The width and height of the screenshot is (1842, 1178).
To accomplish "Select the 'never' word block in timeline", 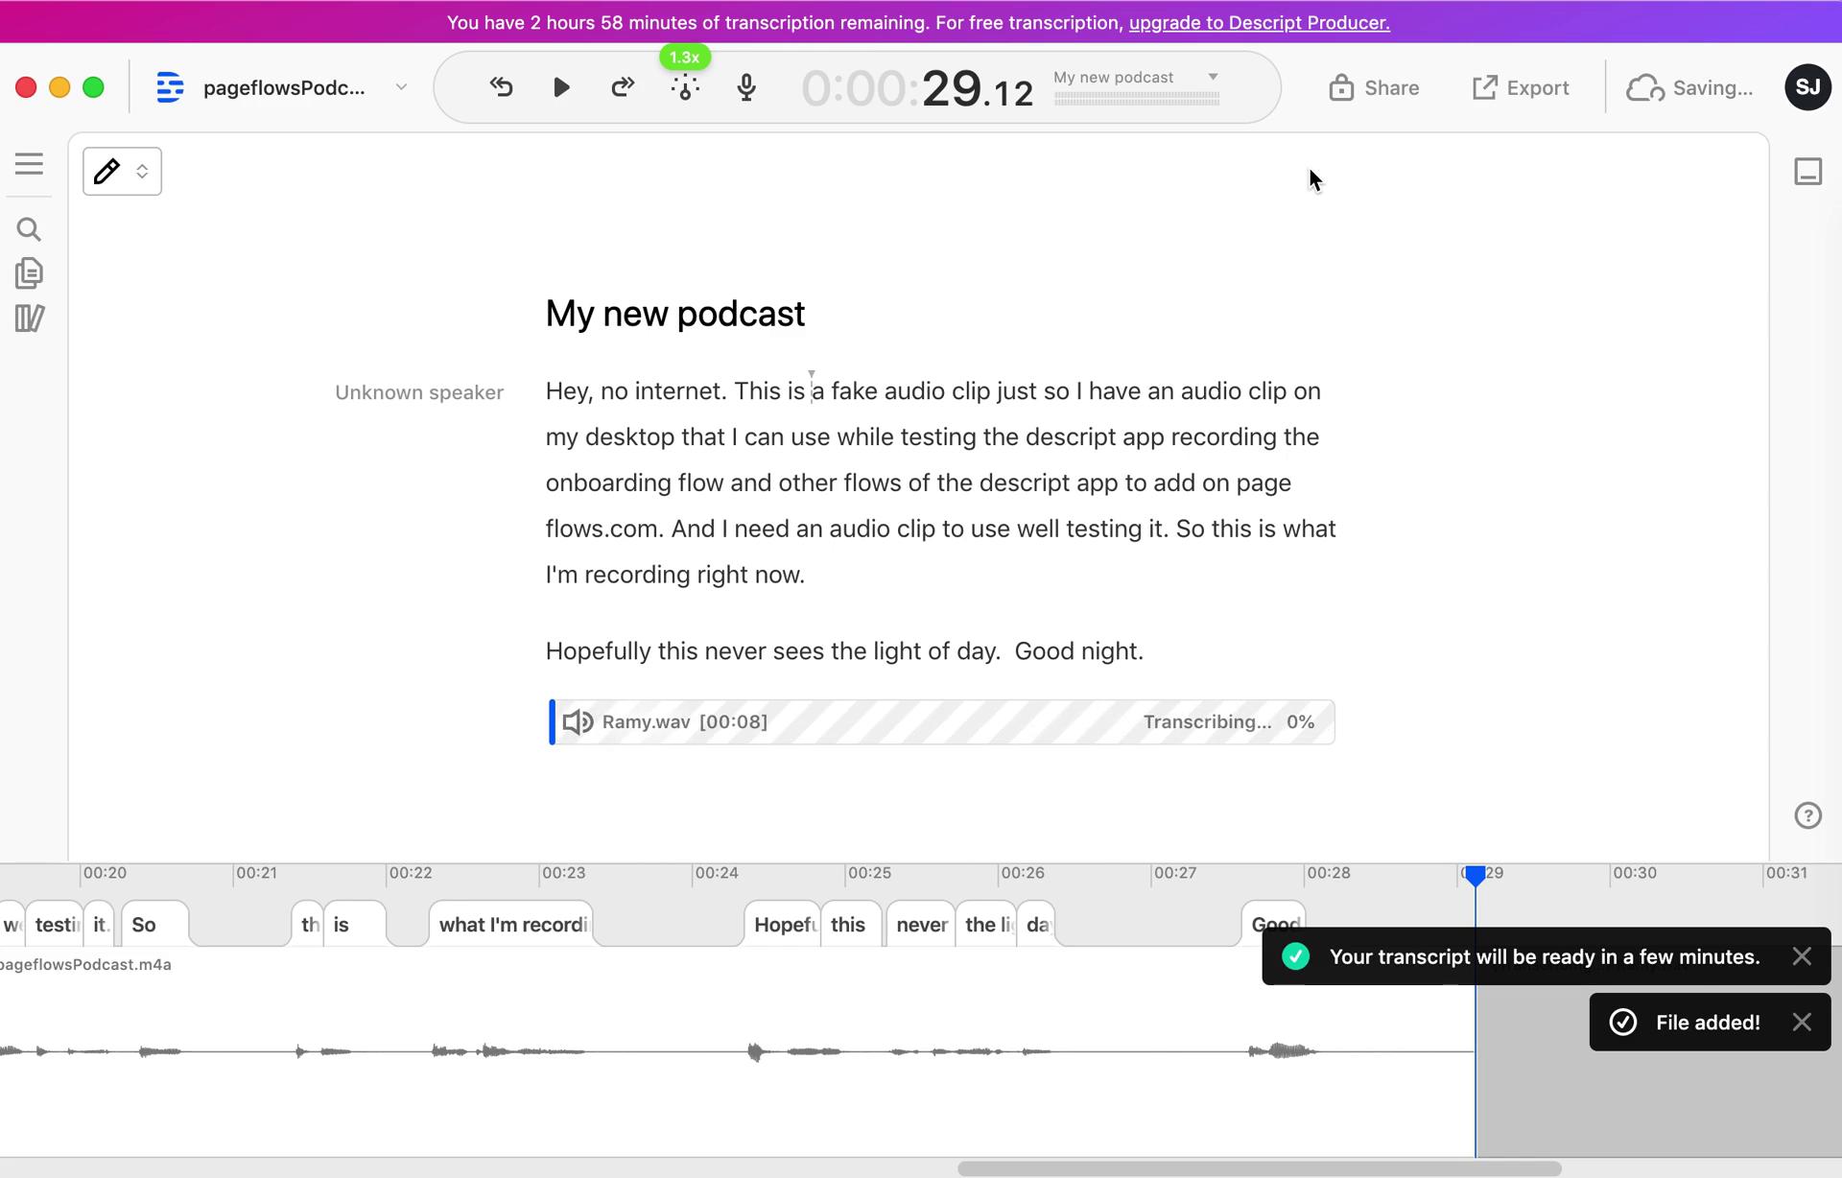I will (x=921, y=925).
